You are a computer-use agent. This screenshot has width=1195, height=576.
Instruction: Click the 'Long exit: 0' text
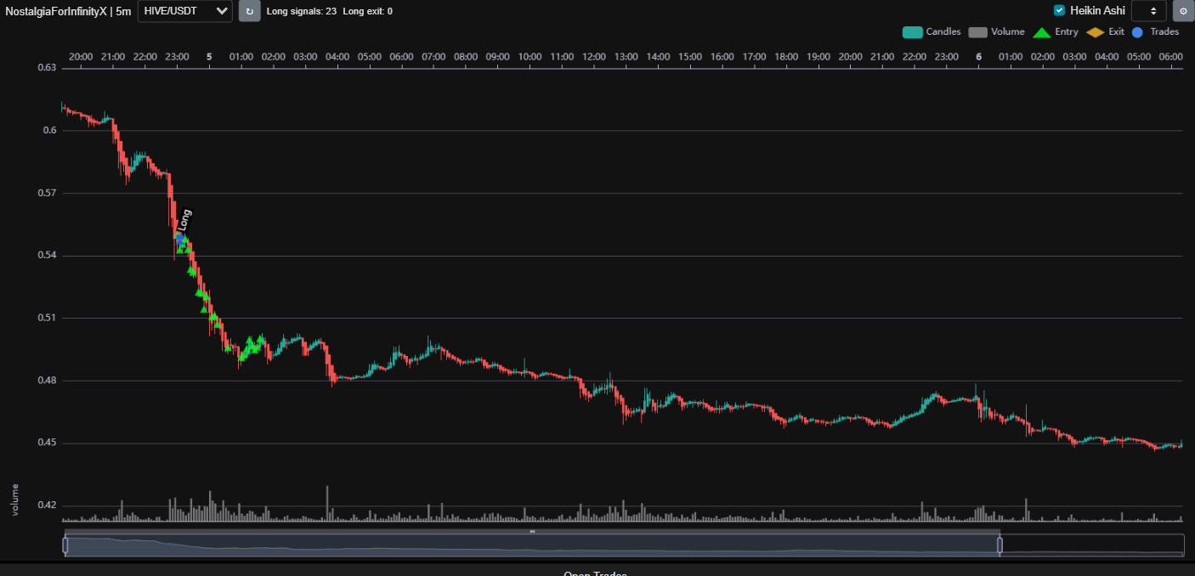368,11
